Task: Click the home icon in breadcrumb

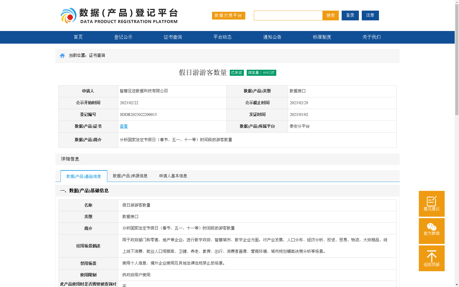Action: [x=62, y=56]
